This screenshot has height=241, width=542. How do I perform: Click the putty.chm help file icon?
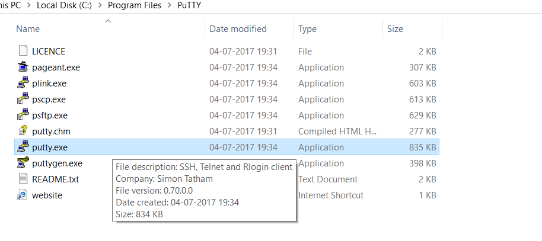tap(23, 131)
